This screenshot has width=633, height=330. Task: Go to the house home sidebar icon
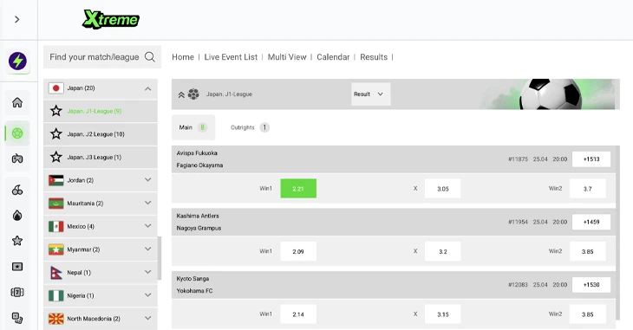click(x=17, y=102)
